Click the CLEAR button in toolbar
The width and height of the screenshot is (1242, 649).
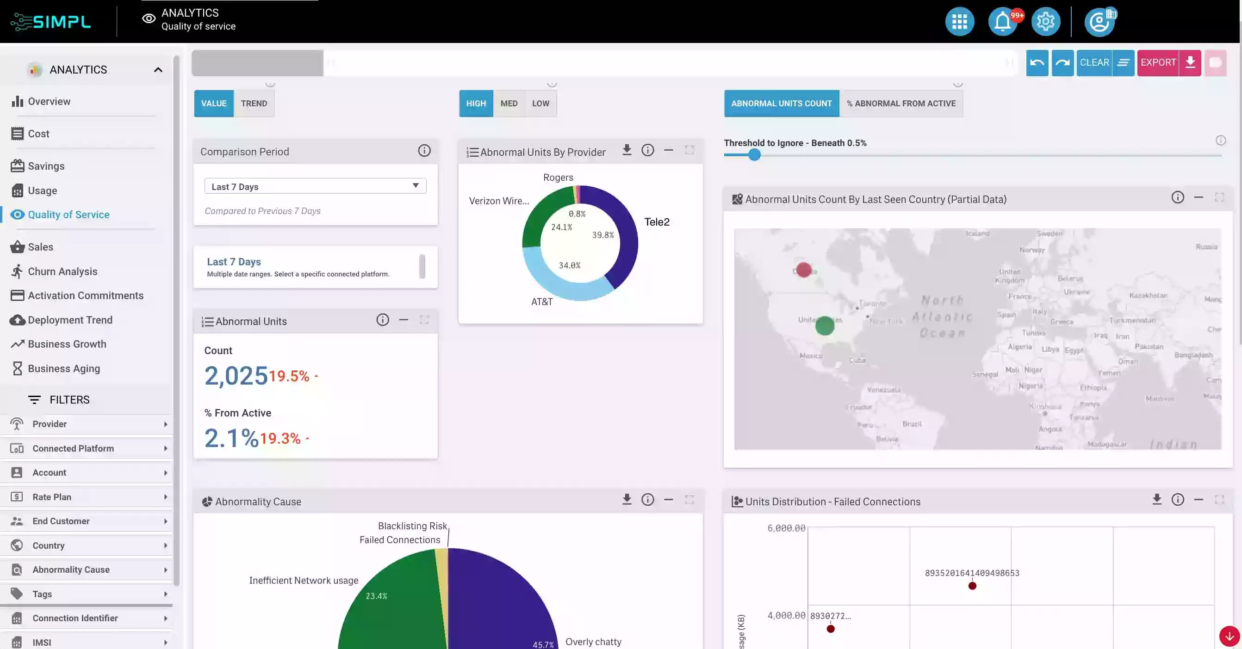point(1094,62)
